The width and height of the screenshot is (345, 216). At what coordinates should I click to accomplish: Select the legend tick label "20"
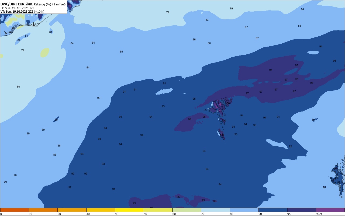tap(59, 214)
